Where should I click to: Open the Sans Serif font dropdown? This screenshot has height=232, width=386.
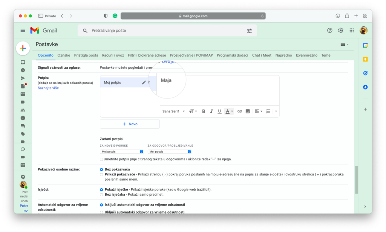173,111
